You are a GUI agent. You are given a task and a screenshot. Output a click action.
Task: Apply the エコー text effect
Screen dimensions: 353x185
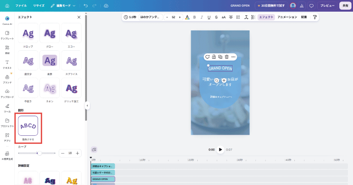71,33
